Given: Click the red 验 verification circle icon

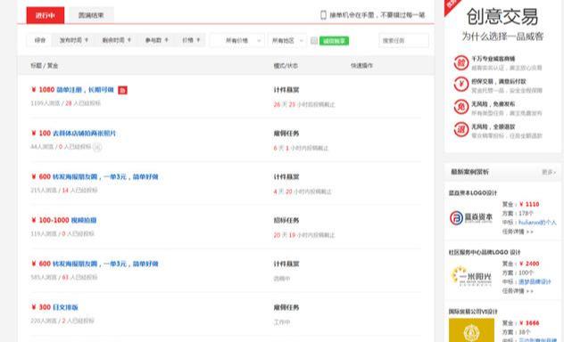Looking at the screenshot, I should [460, 63].
